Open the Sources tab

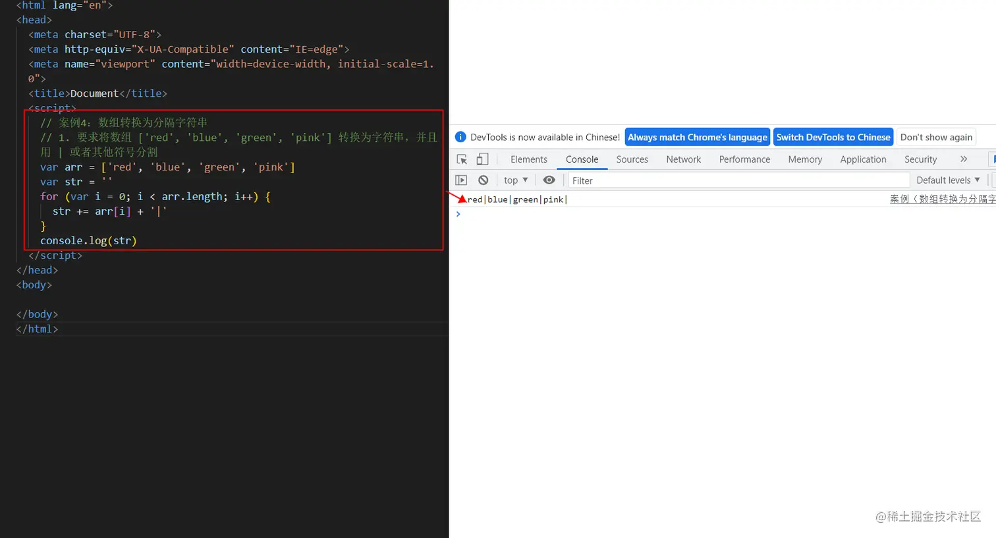632,159
